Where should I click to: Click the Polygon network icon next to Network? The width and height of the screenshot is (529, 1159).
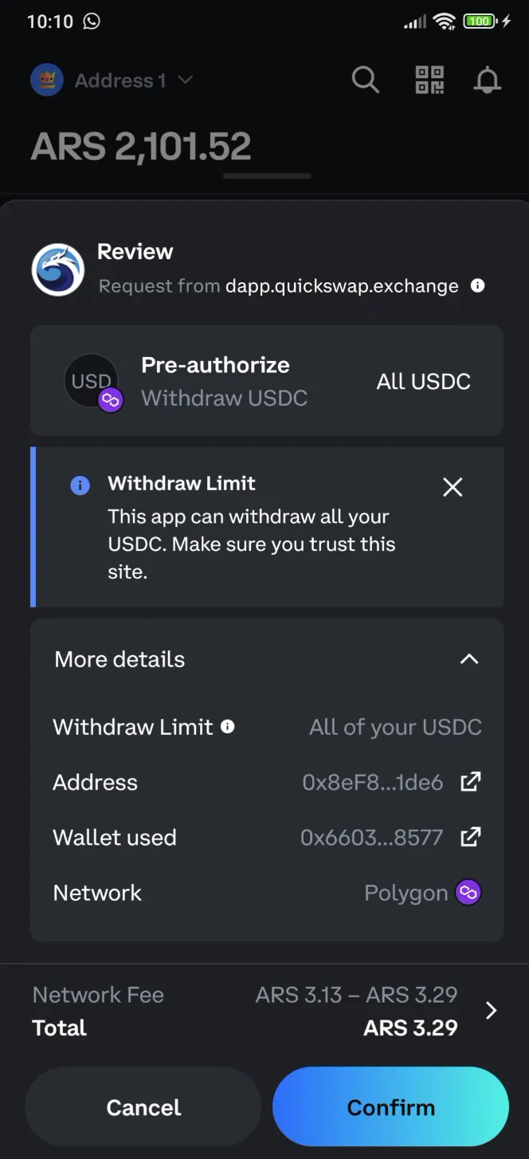[468, 892]
